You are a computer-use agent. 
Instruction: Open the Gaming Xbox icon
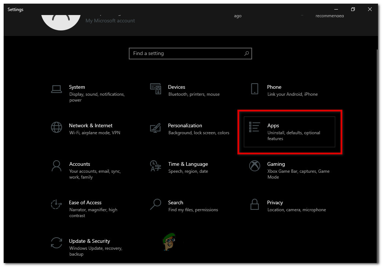255,166
